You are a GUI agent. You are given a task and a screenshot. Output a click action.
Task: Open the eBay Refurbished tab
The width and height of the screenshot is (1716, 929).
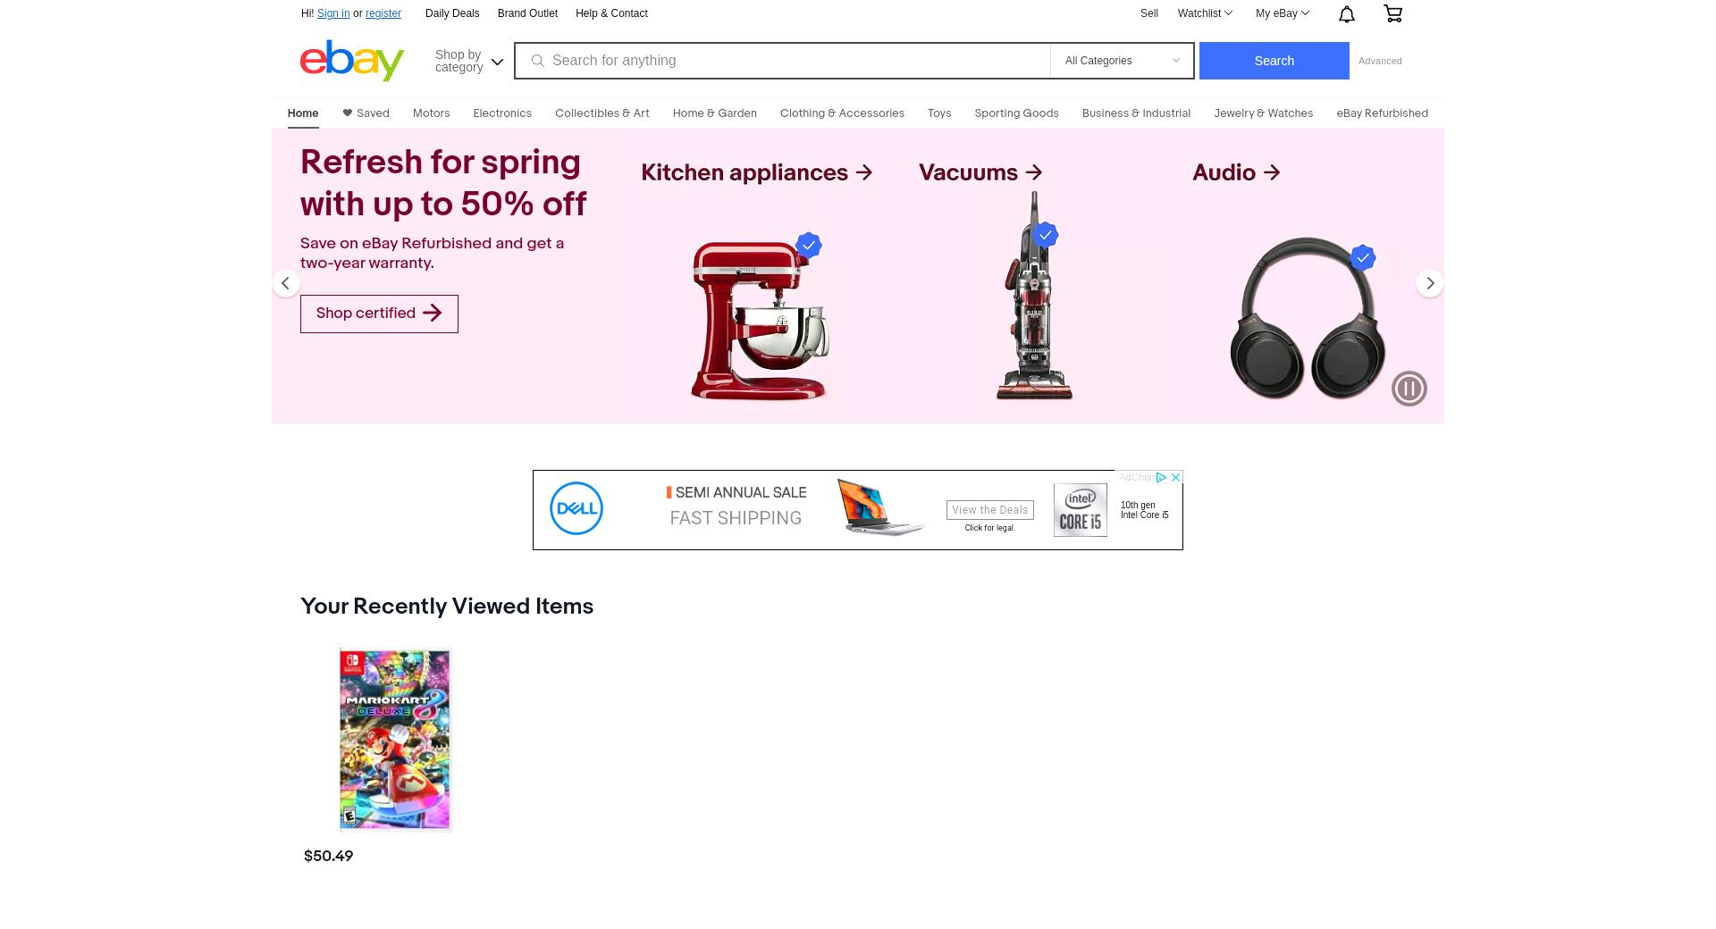(x=1382, y=113)
